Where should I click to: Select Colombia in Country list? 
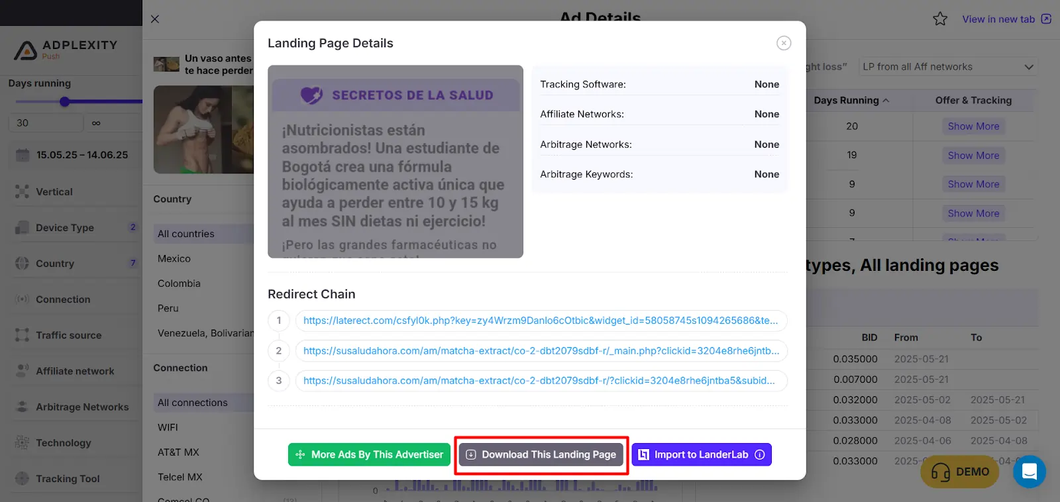[179, 283]
